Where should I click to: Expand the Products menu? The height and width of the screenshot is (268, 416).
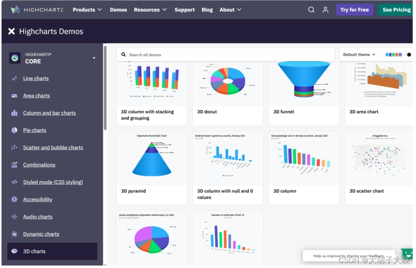tap(87, 10)
